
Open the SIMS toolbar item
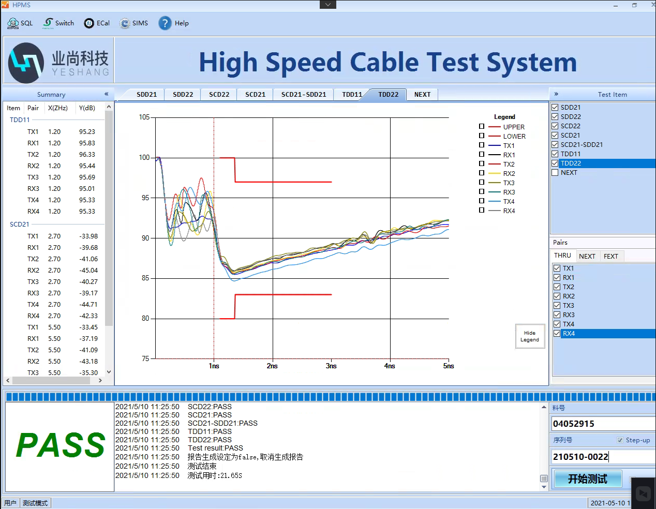(x=133, y=23)
